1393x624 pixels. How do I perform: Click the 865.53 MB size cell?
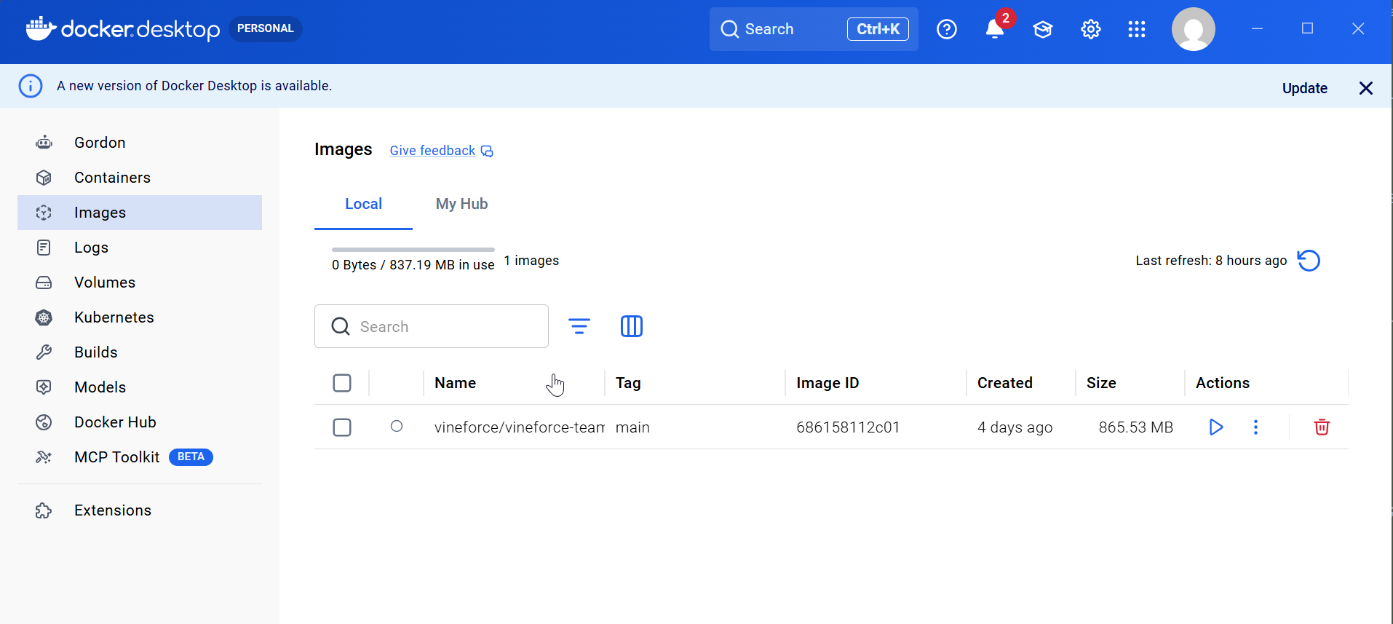coord(1135,427)
